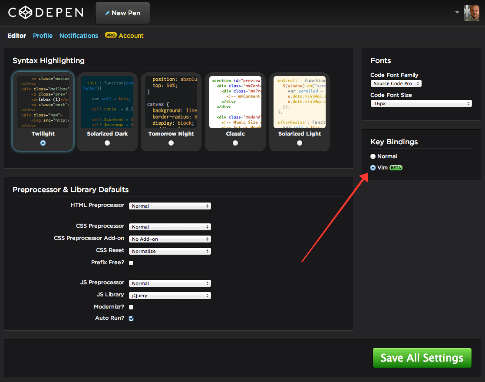Open the JS Library dropdown
485x382 pixels.
click(x=169, y=295)
